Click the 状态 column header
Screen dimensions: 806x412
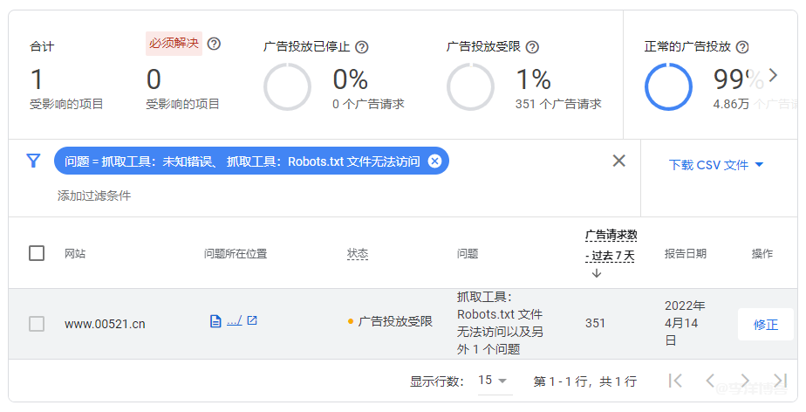[358, 253]
